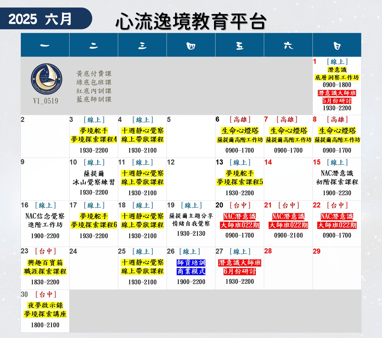
Task: Select the Friday "五" column header
Action: [240, 46]
